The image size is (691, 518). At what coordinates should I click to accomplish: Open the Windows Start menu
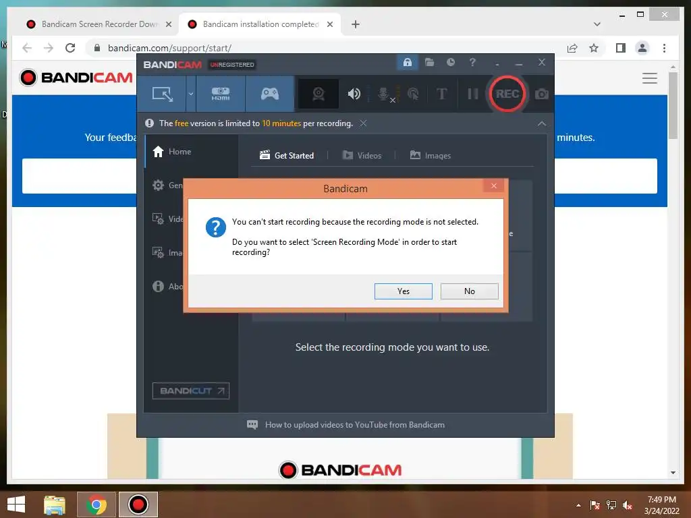click(x=16, y=505)
